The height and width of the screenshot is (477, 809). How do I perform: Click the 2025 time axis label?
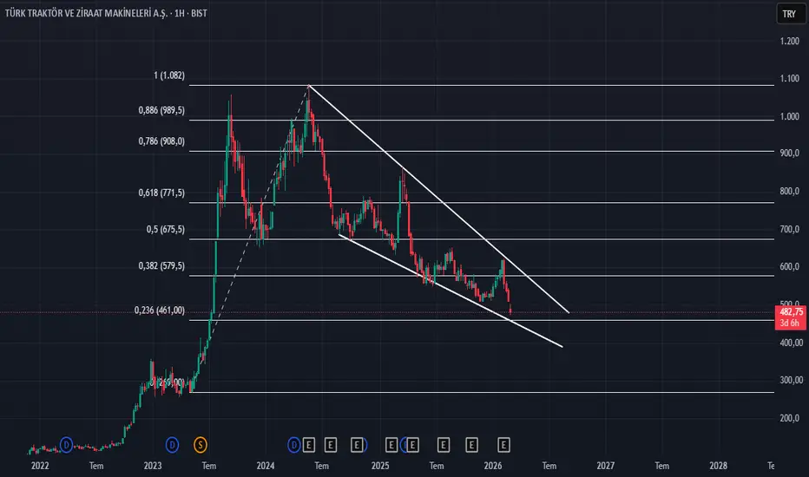pos(380,466)
